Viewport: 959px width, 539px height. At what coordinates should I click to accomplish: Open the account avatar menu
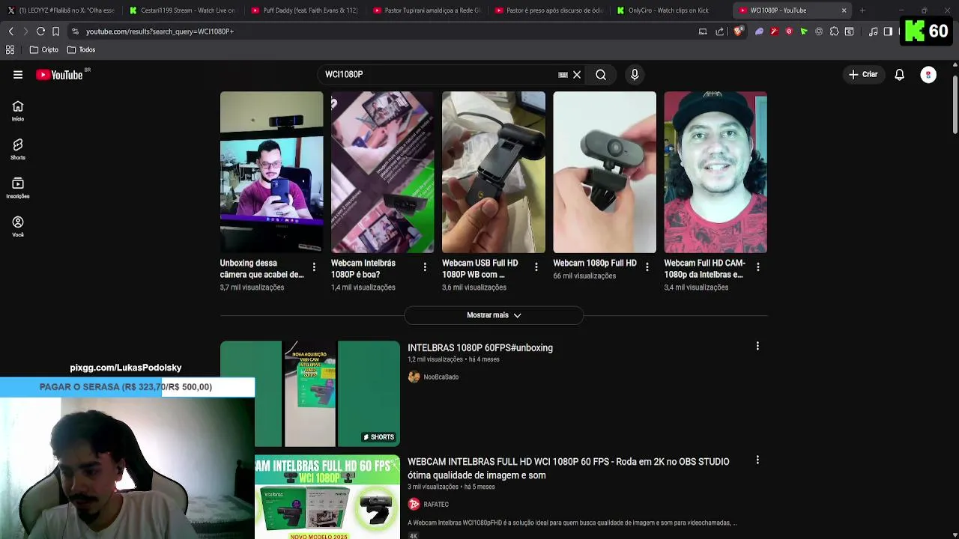coord(928,75)
